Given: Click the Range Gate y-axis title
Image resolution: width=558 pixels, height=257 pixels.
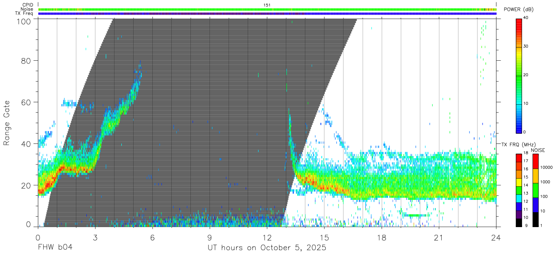Looking at the screenshot, I should coord(7,123).
